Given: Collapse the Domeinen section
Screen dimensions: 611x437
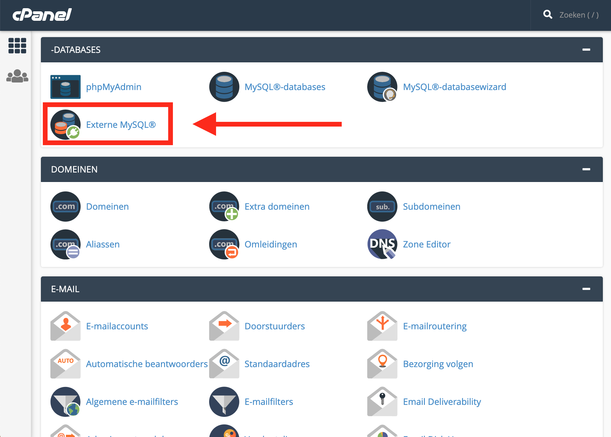Looking at the screenshot, I should 586,169.
